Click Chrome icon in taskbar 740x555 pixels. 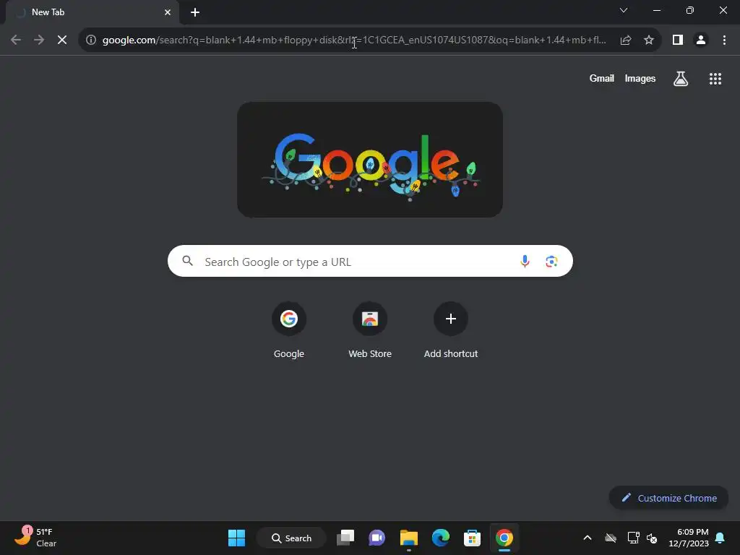click(x=504, y=538)
